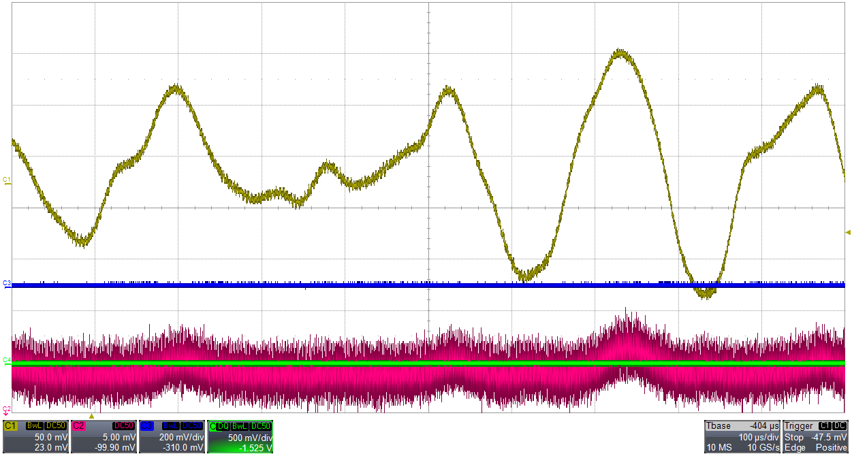Click the -47.5 mV trigger level value
The width and height of the screenshot is (852, 454).
coord(829,437)
